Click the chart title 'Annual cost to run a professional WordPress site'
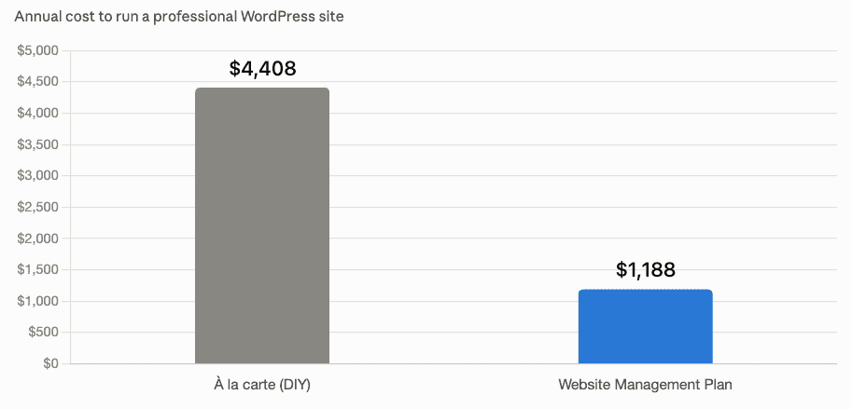The width and height of the screenshot is (852, 409). pyautogui.click(x=179, y=17)
